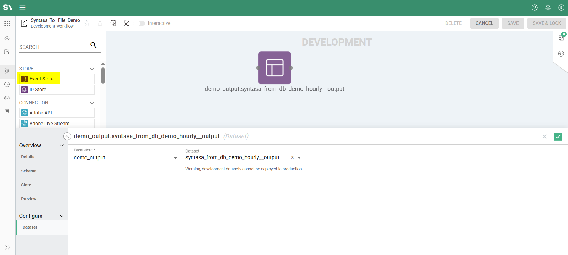Image resolution: width=568 pixels, height=255 pixels.
Task: Click the SAVE & LOCK button
Action: 546,23
